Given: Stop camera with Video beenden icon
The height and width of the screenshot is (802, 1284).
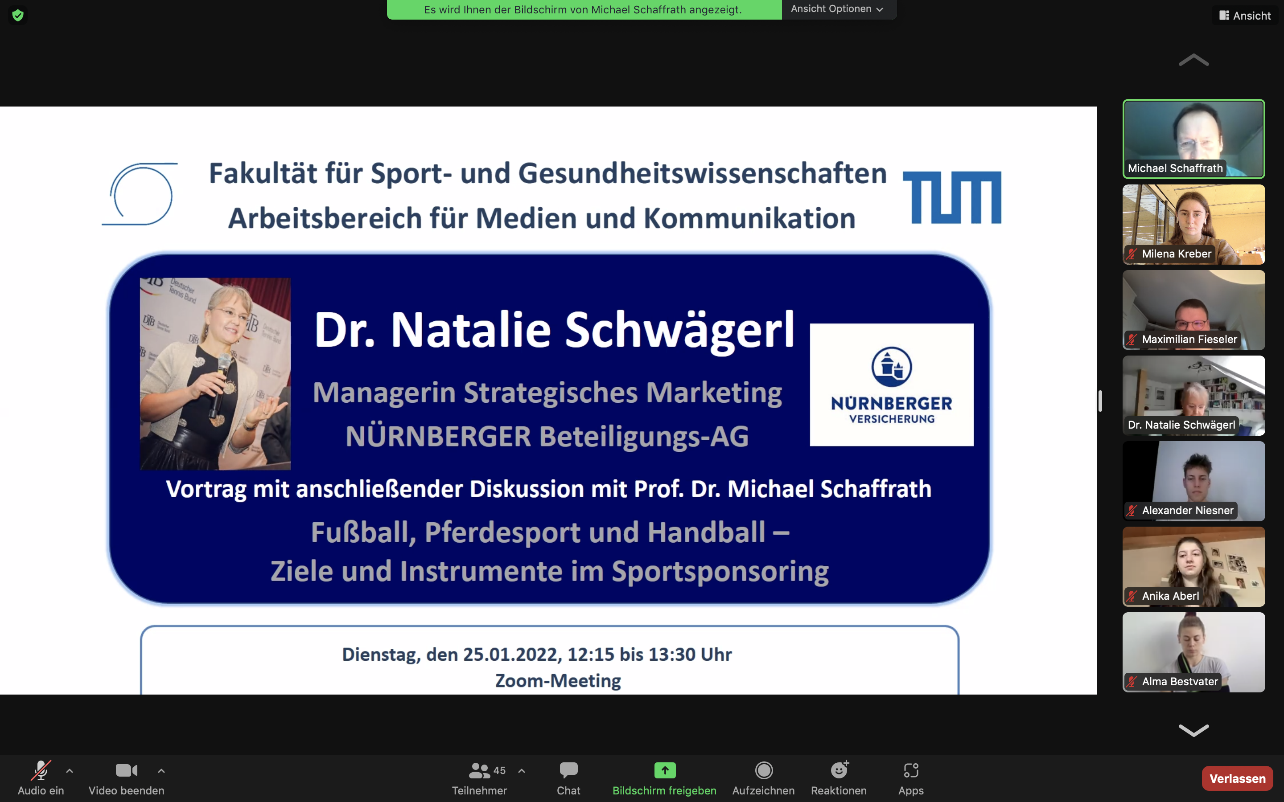Looking at the screenshot, I should 126,770.
